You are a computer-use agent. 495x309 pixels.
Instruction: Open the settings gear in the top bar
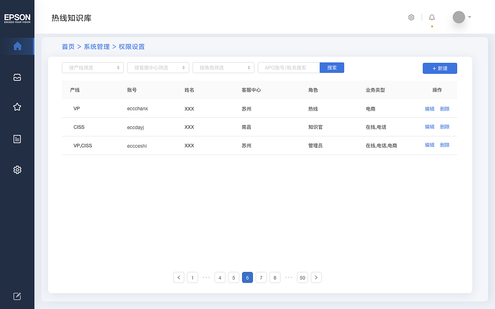click(411, 17)
